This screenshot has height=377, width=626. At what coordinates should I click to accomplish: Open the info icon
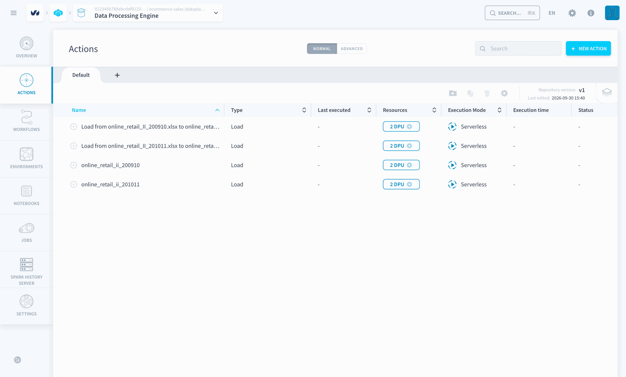(591, 13)
